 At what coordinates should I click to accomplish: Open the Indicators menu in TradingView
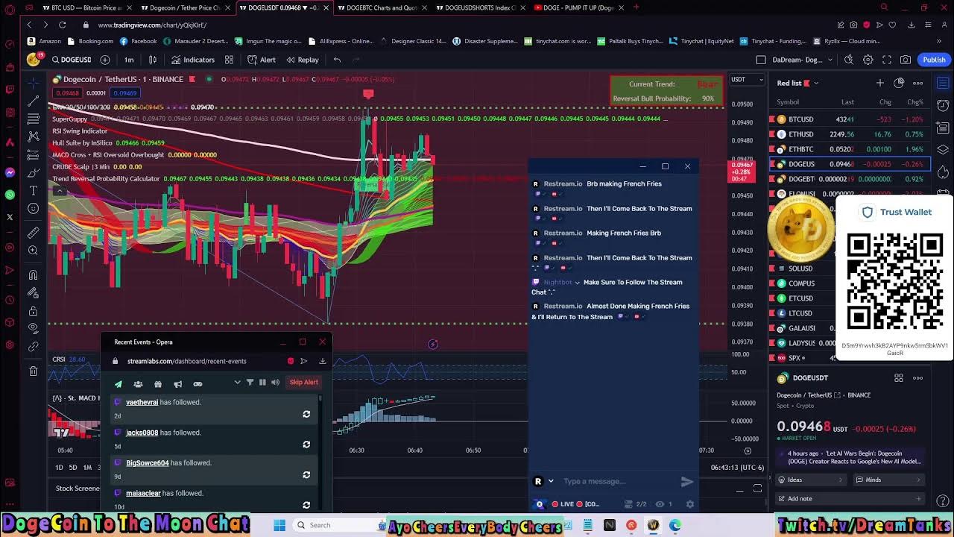click(x=193, y=60)
